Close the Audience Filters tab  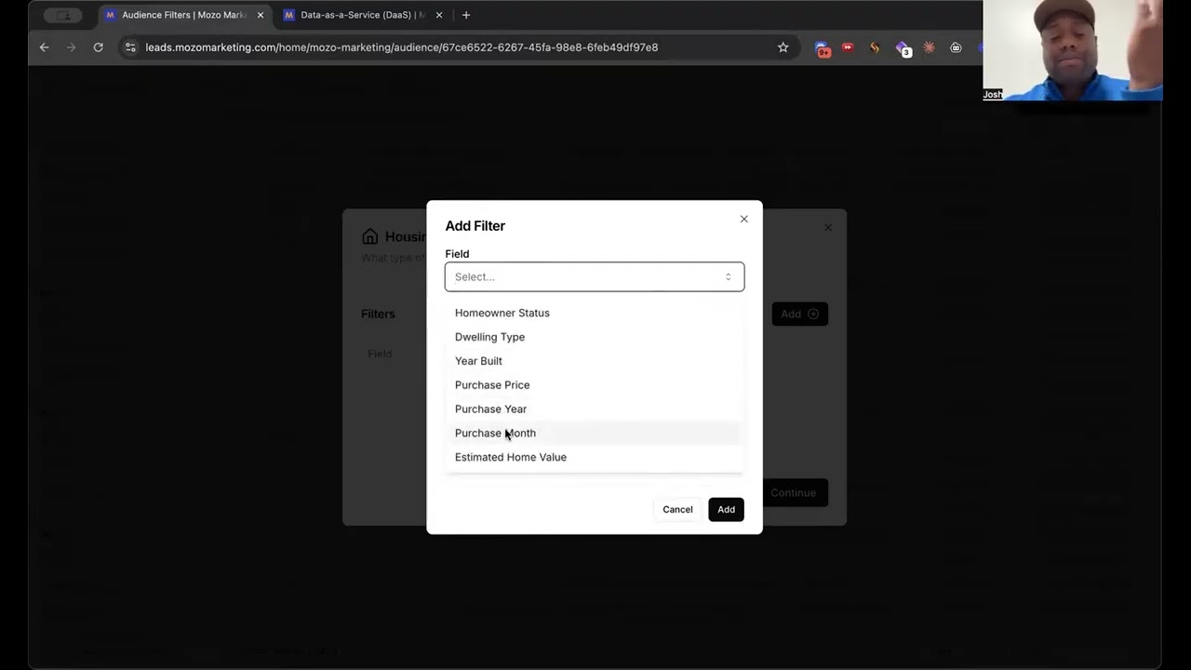[261, 15]
